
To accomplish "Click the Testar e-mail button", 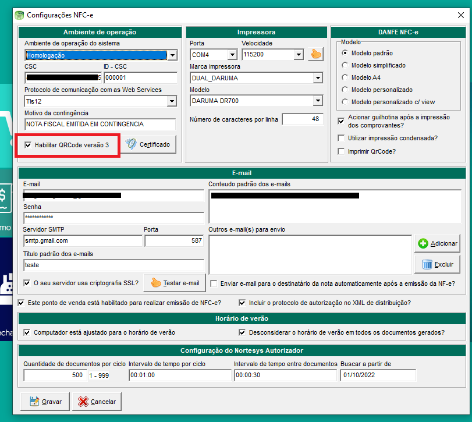I will point(175,283).
